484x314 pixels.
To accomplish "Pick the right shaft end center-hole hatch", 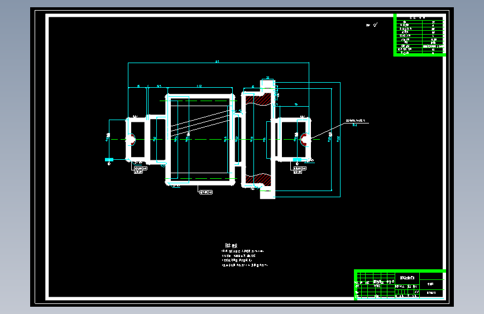I will 305,139.
